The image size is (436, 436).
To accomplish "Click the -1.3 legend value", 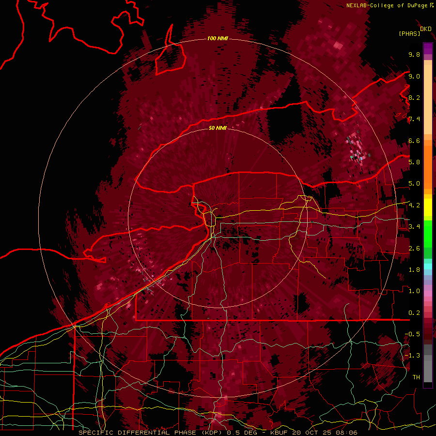I will click(412, 356).
